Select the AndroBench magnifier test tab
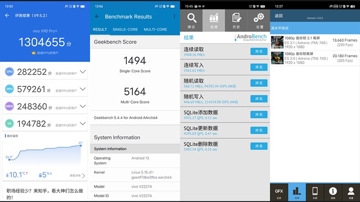360x202 pixels. point(191,20)
